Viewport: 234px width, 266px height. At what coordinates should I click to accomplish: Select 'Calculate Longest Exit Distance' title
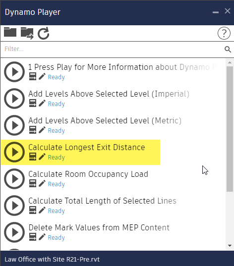pos(87,148)
